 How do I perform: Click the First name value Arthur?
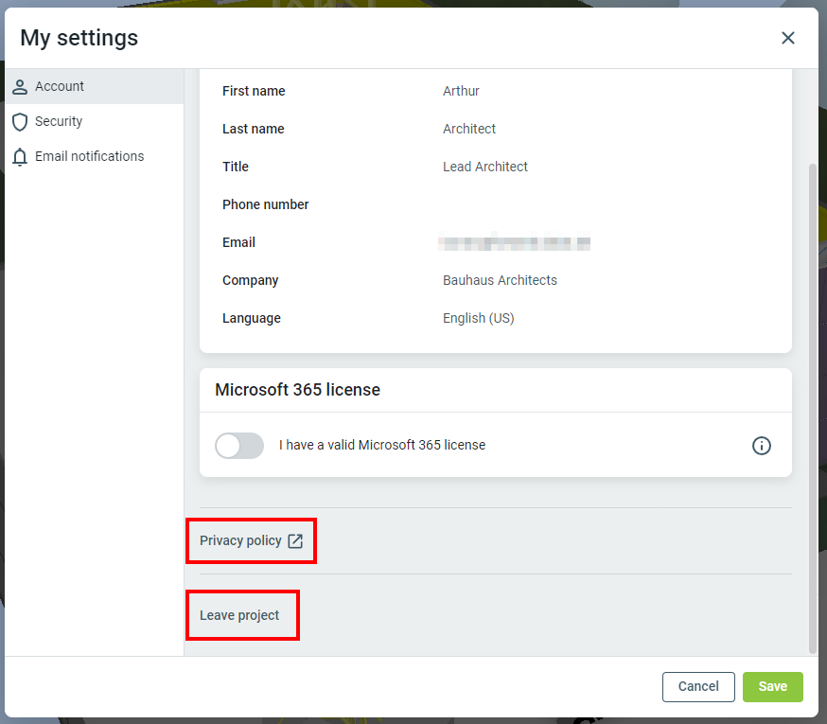pyautogui.click(x=461, y=92)
